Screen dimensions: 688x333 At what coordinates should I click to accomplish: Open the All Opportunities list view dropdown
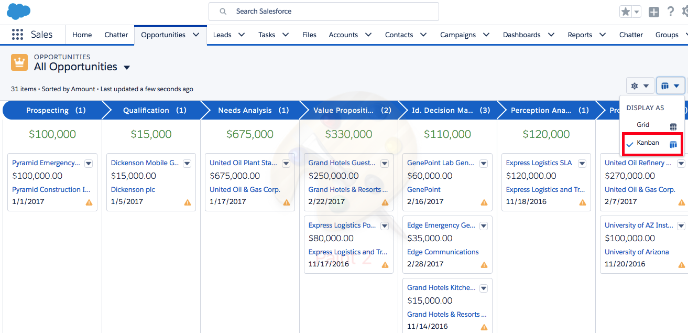click(126, 67)
